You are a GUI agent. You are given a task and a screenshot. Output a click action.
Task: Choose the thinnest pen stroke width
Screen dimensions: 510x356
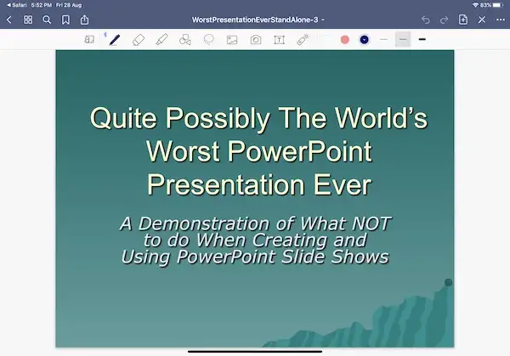tap(383, 39)
